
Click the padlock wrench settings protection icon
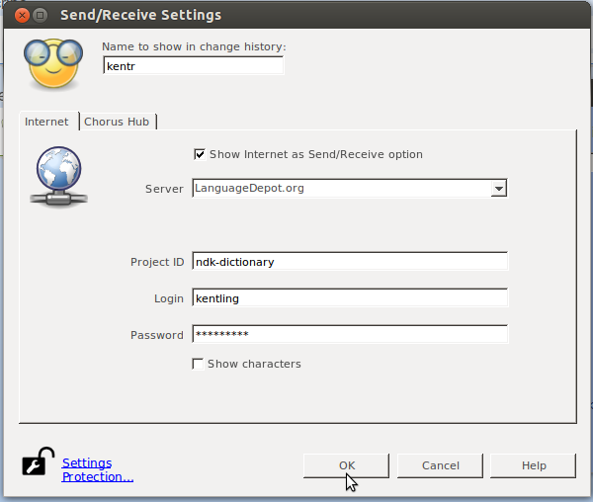pos(39,461)
